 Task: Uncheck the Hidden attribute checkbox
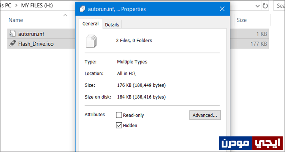(x=119, y=126)
